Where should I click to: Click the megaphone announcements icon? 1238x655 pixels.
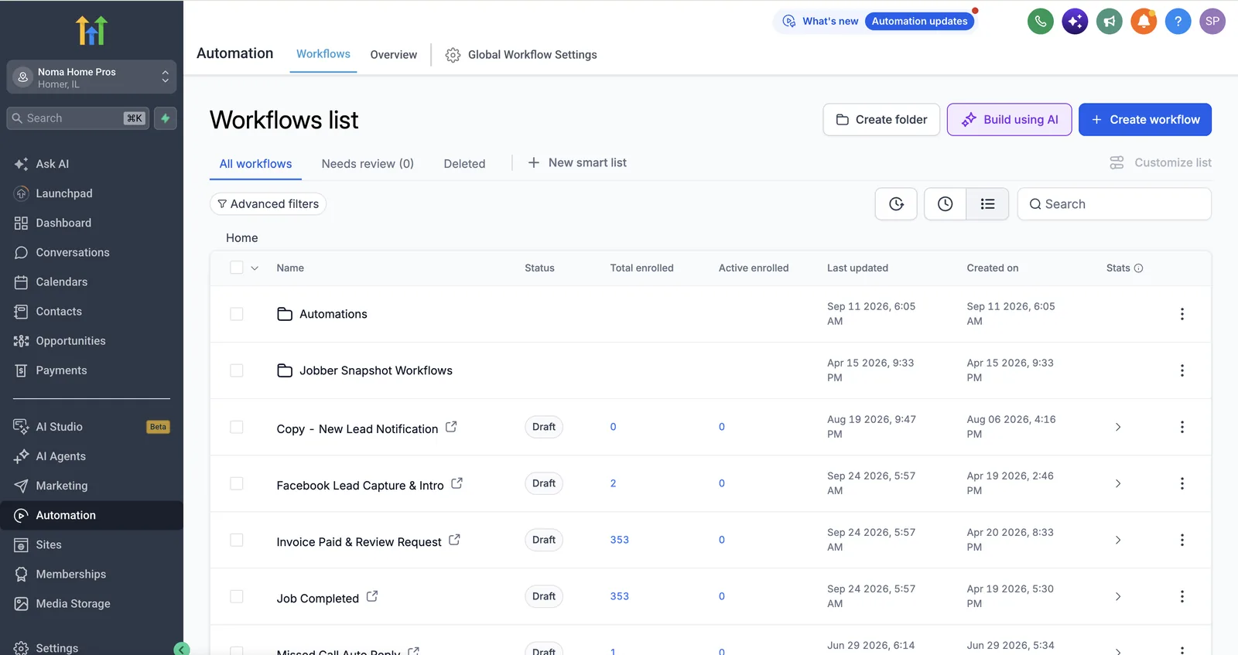tap(1110, 22)
